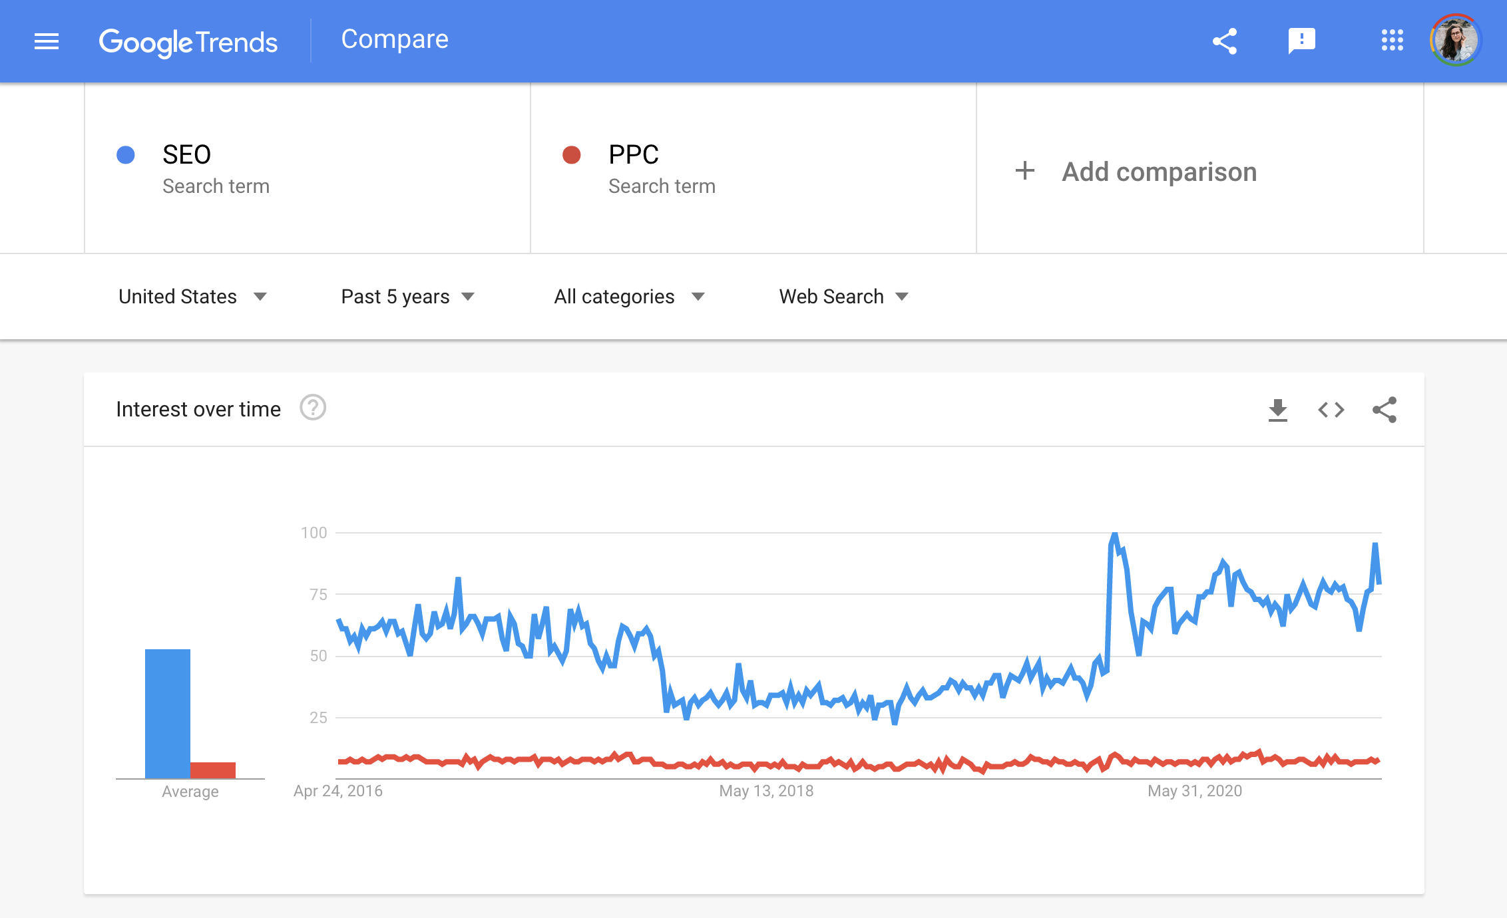Viewport: 1507px width, 918px height.
Task: Click the blue SEO average bar
Action: point(168,714)
